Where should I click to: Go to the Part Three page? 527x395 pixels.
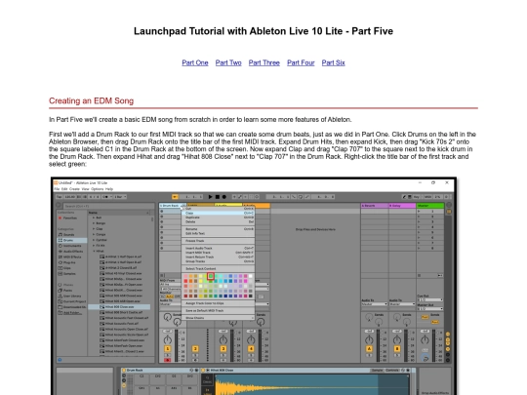click(264, 62)
